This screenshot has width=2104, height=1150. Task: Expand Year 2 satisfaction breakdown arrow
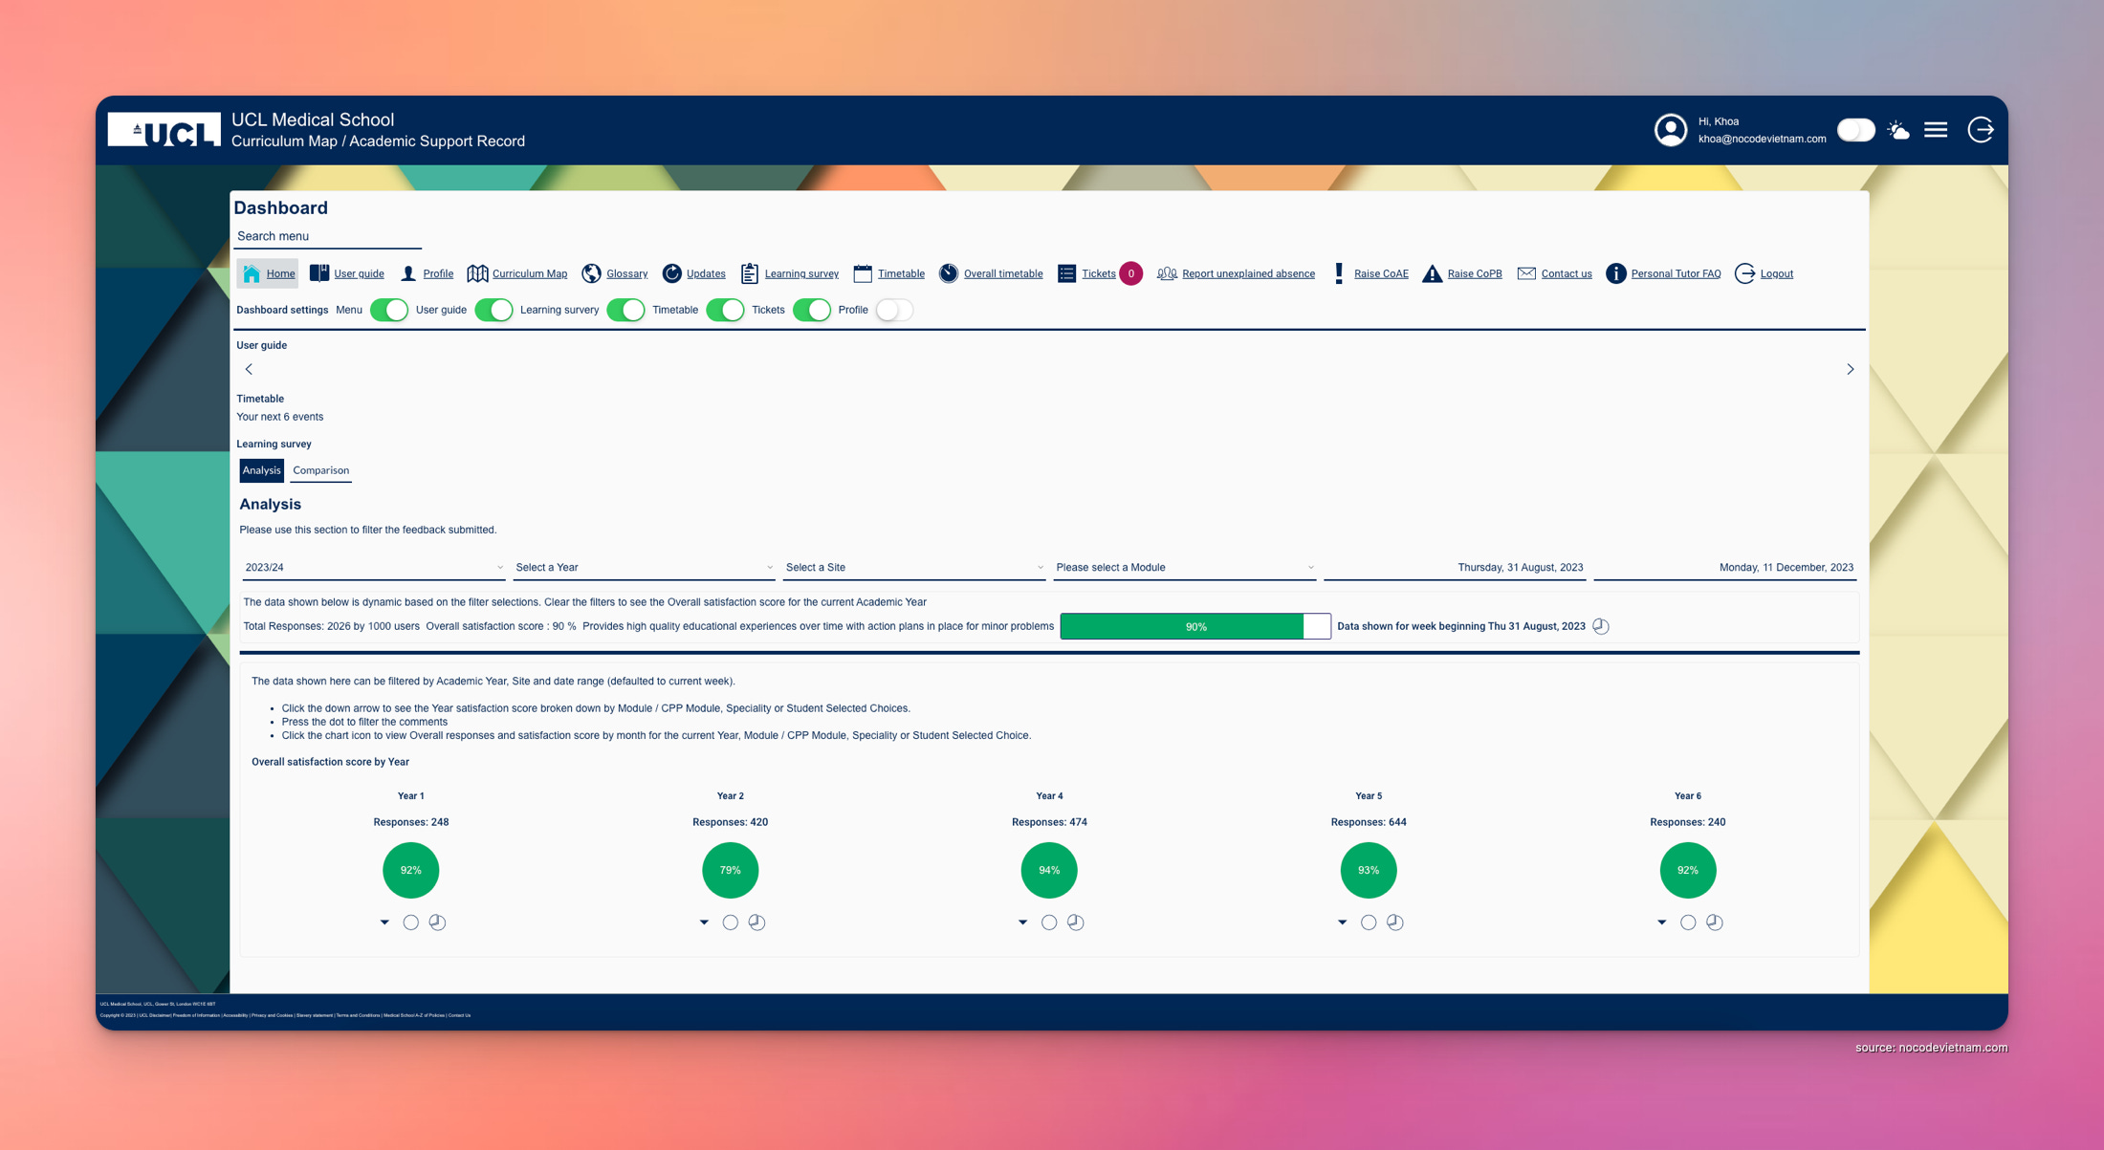pyautogui.click(x=704, y=922)
